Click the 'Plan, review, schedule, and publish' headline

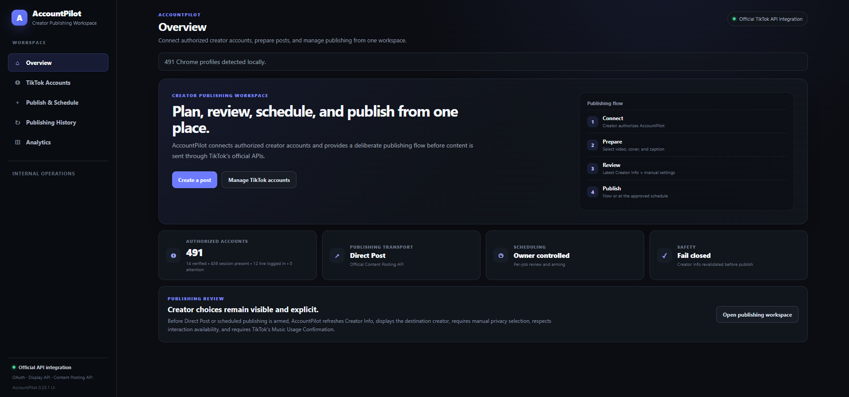tap(315, 120)
